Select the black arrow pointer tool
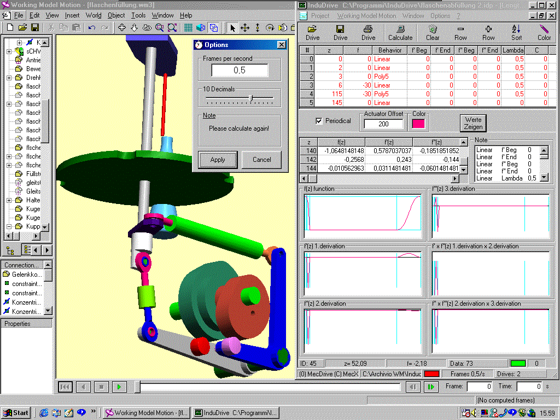560x420 pixels. coord(232,27)
